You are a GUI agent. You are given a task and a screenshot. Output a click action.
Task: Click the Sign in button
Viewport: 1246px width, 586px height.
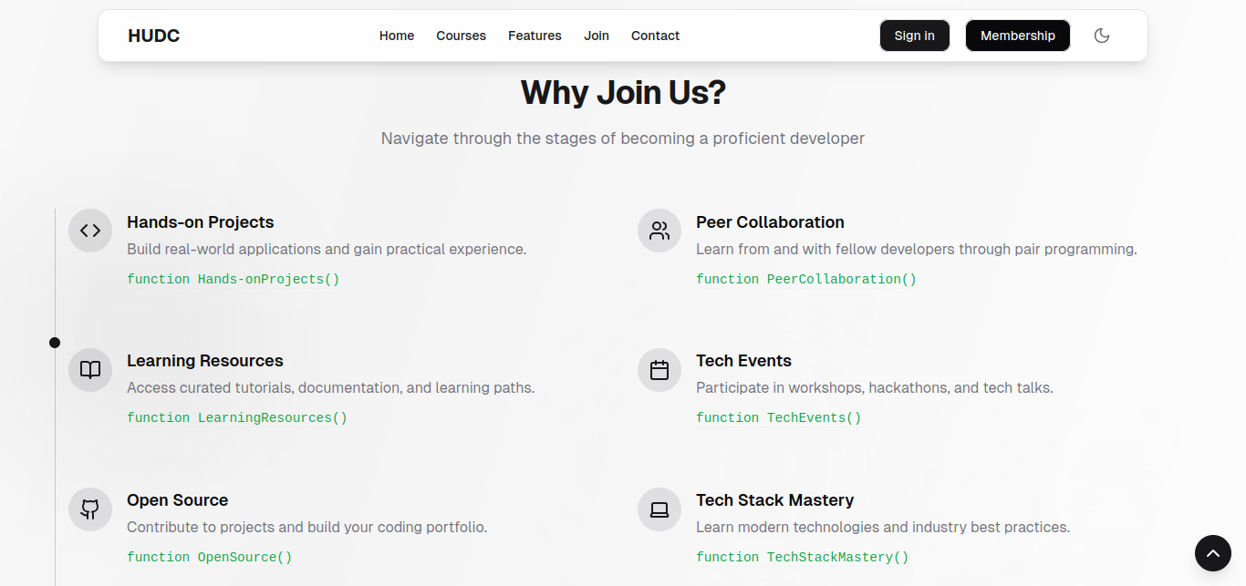[914, 36]
